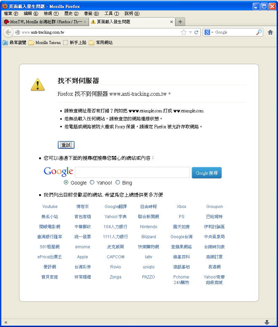
Task: Click the Home icon in toolbar
Action: tap(270, 32)
